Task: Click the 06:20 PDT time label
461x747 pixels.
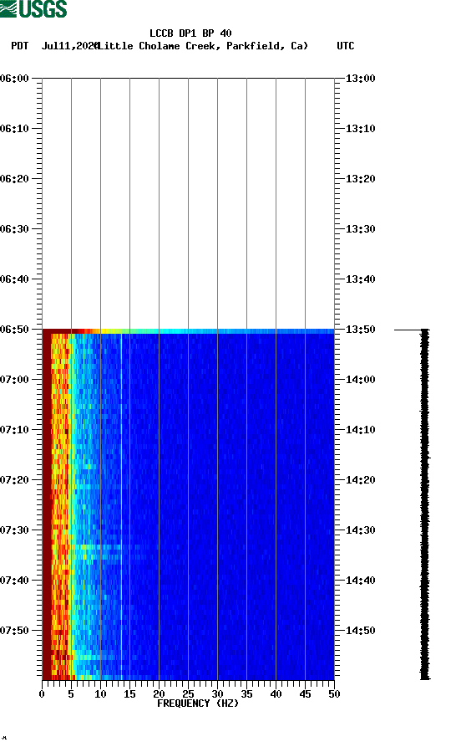Action: (x=15, y=179)
